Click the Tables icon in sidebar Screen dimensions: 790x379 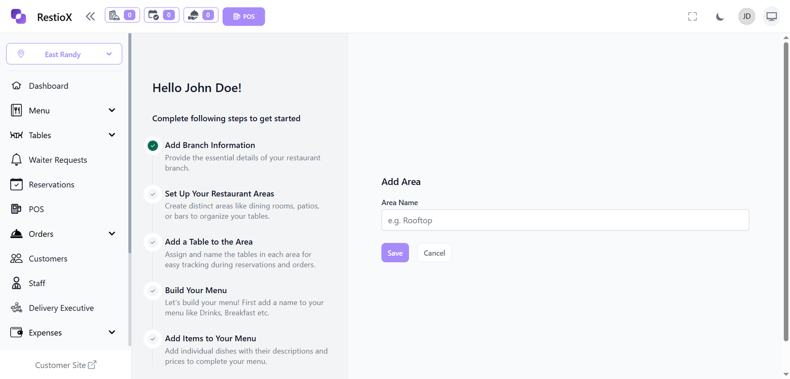[x=16, y=135]
